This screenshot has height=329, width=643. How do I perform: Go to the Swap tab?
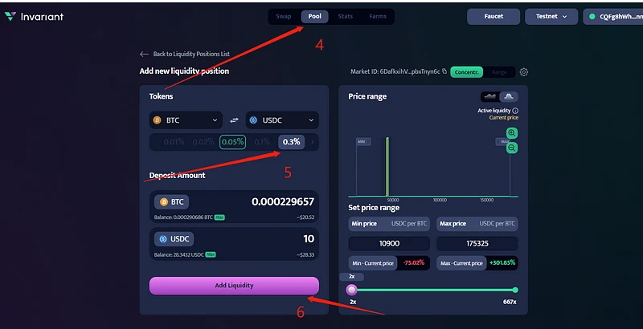tap(284, 17)
